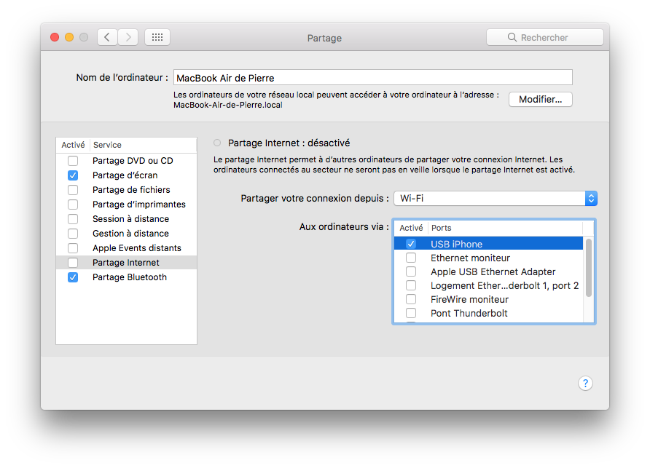The width and height of the screenshot is (650, 468).
Task: Edit the Nom de l'ordinateur field
Action: pyautogui.click(x=372, y=77)
